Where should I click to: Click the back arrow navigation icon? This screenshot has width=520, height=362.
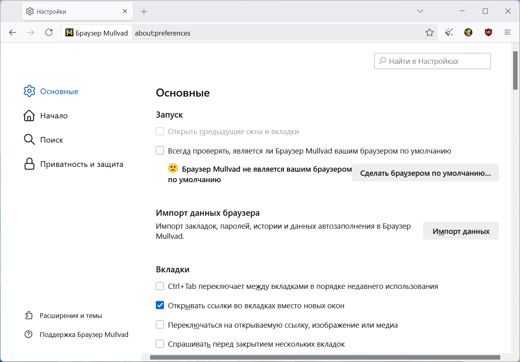coord(13,33)
